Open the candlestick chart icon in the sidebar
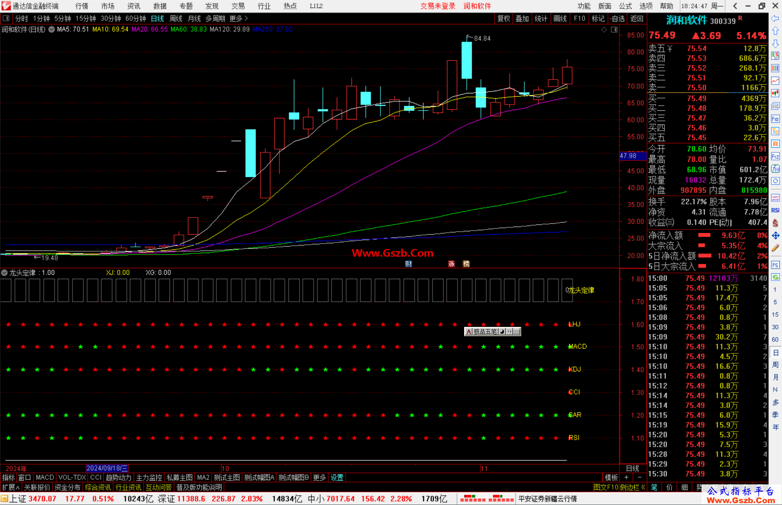The width and height of the screenshot is (782, 505). click(775, 93)
